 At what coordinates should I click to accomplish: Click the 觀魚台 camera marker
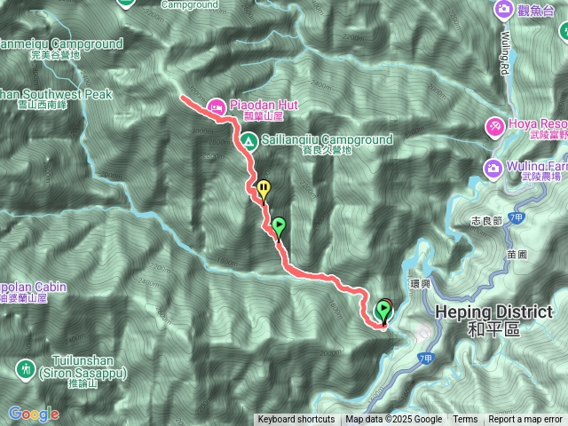(503, 9)
